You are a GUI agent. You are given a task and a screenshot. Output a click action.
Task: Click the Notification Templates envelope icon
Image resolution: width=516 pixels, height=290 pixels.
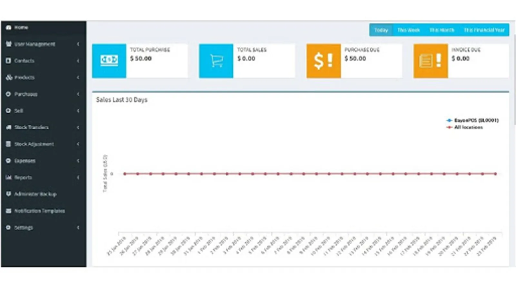pyautogui.click(x=9, y=211)
